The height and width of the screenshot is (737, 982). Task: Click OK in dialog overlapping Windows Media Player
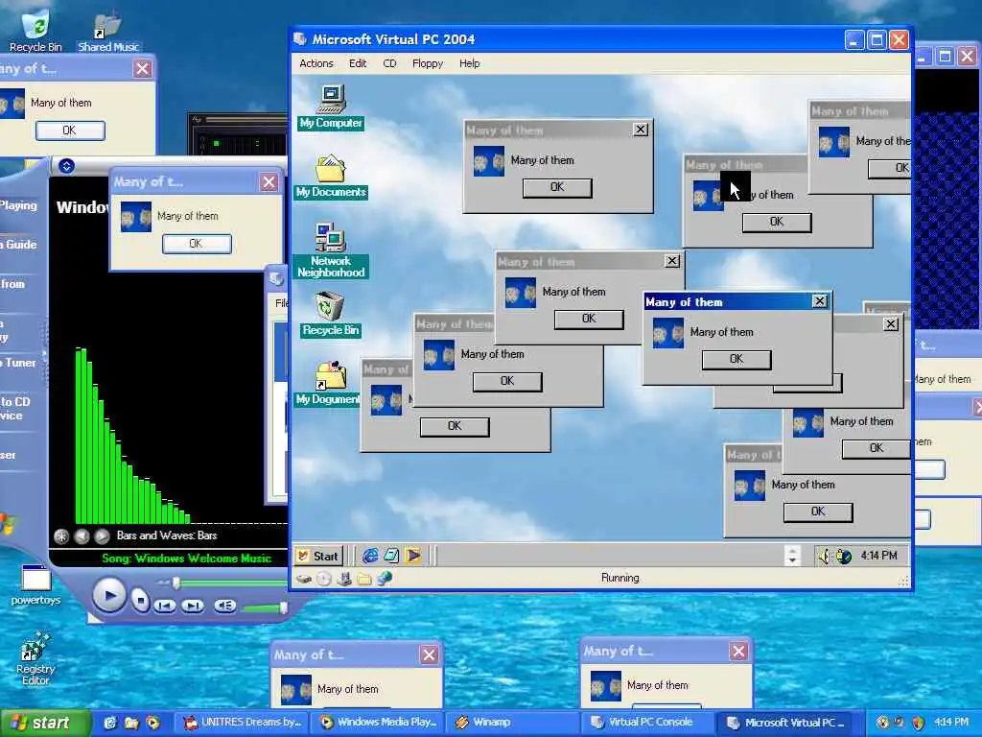click(x=197, y=244)
